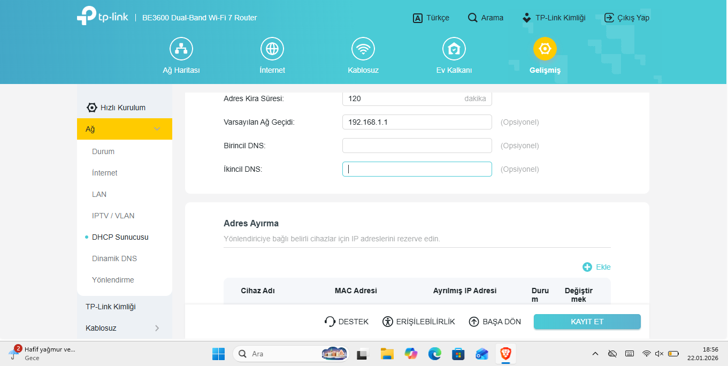Click the DESTEK link text
728x366 pixels.
(354, 322)
